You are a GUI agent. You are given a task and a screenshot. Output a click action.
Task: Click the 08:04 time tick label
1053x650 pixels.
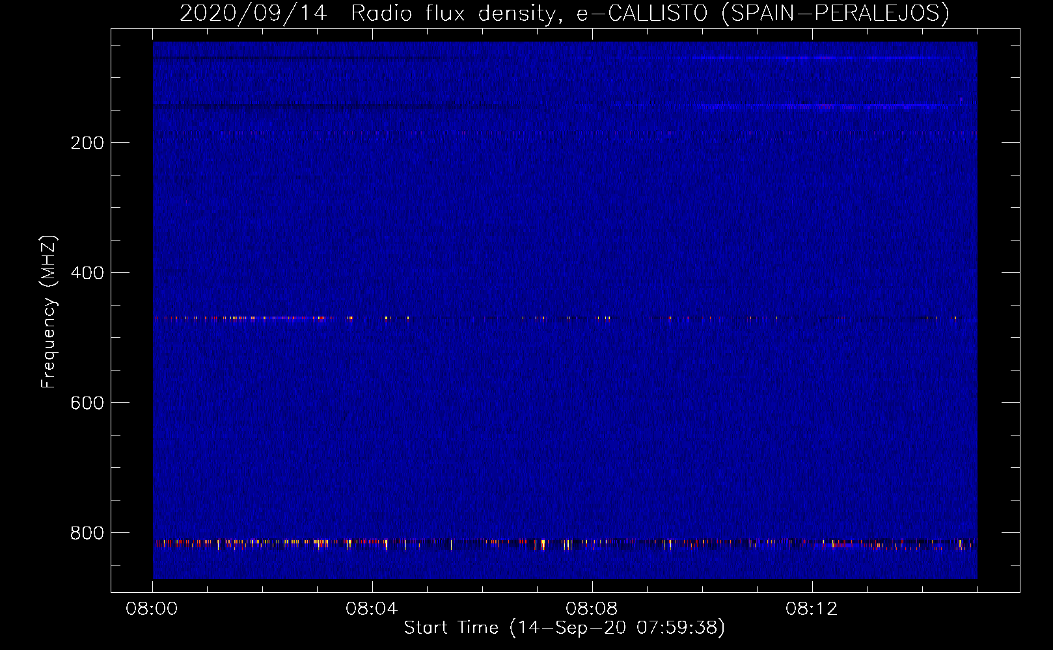372,609
